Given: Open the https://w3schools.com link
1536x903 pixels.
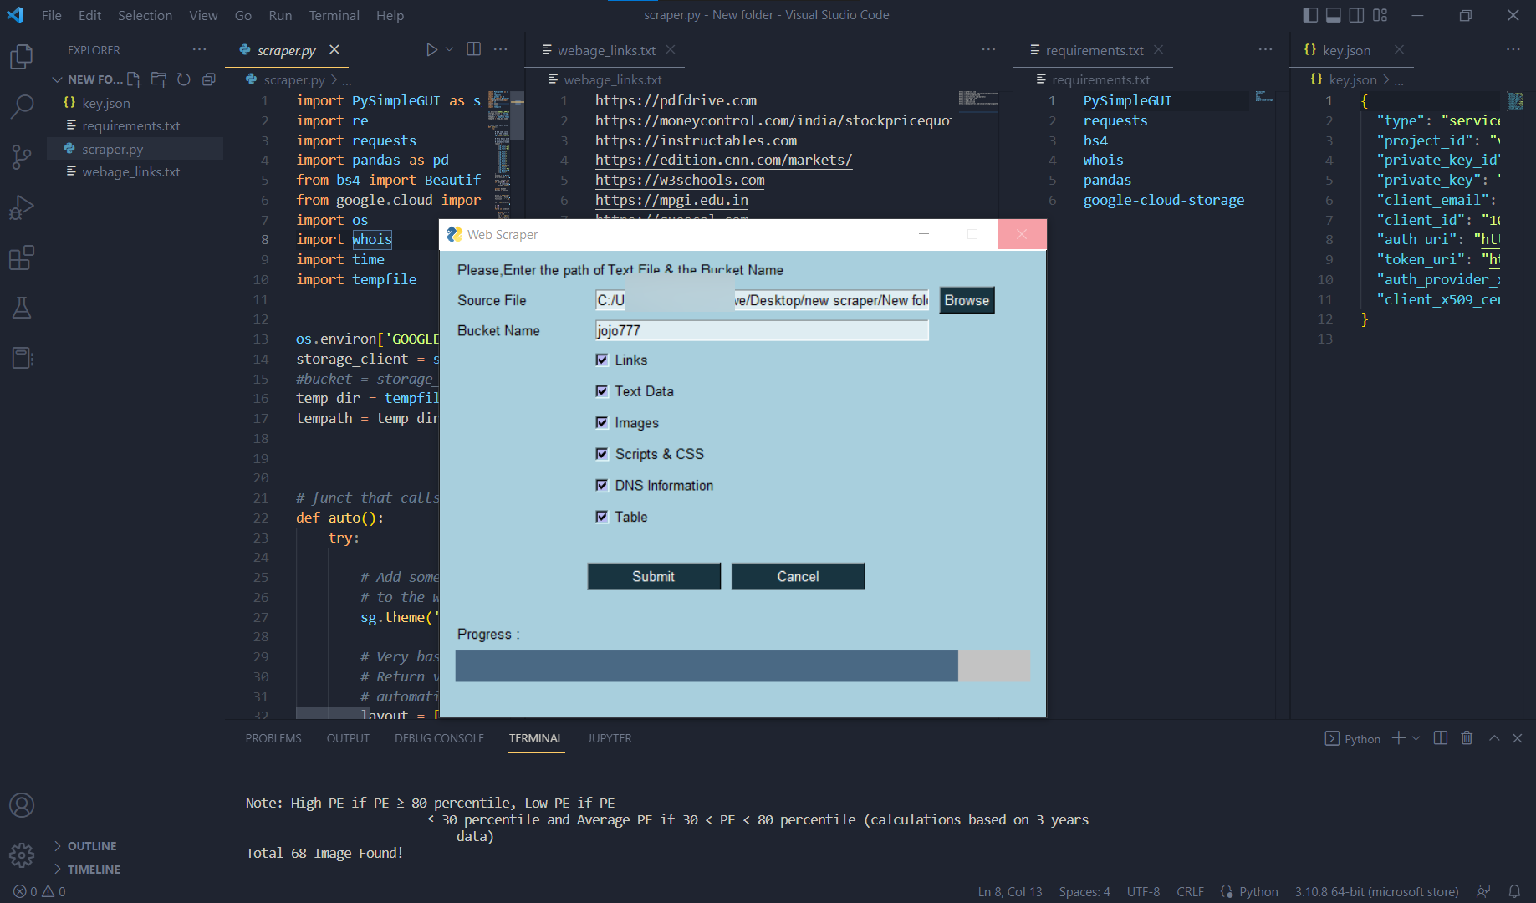Looking at the screenshot, I should point(680,180).
